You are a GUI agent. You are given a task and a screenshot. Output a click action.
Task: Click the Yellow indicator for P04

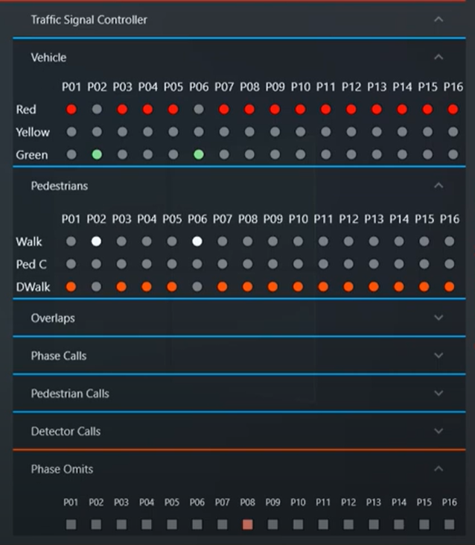click(x=147, y=132)
